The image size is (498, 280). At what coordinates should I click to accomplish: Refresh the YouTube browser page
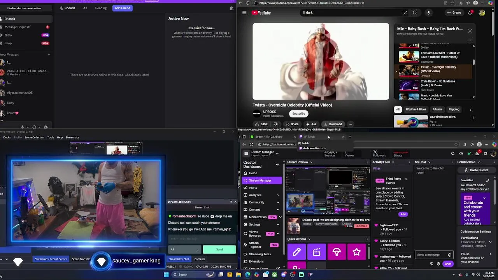247,3
